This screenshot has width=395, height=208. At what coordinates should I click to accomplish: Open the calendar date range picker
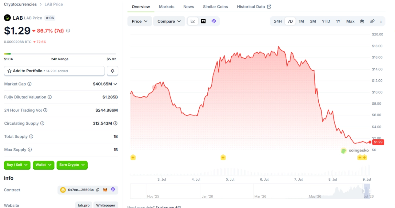362,21
